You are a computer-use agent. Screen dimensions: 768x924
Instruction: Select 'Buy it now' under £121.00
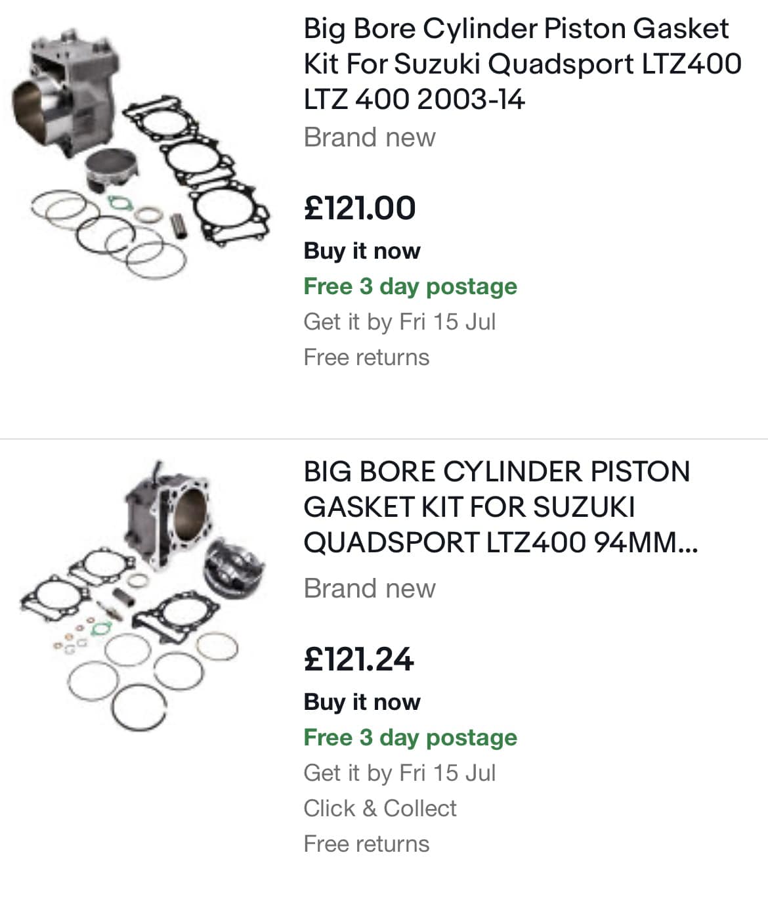point(362,250)
